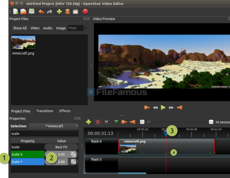Filter project files by Audio
Viewport: 230px width, 178px height.
coord(48,28)
